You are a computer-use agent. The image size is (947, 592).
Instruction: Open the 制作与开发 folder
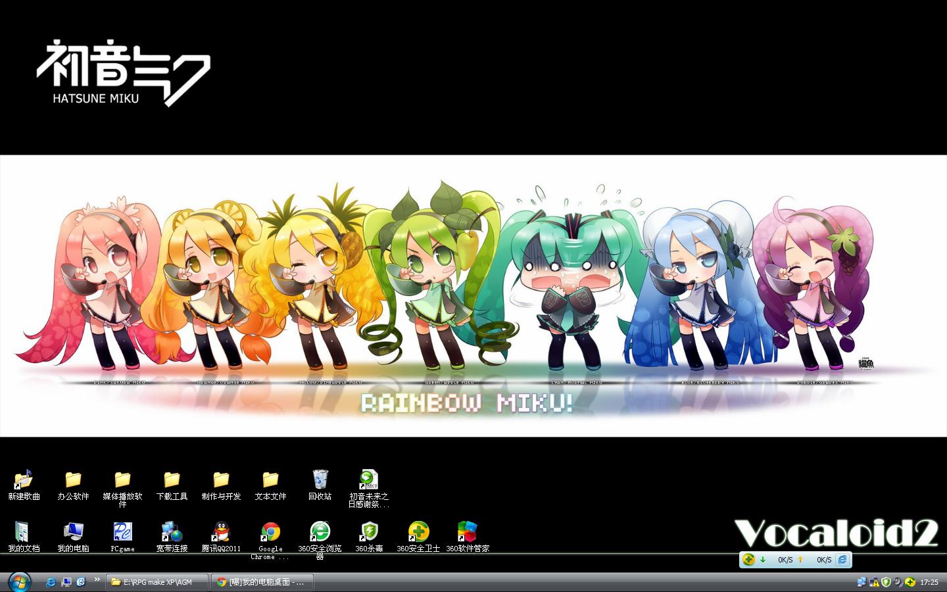(221, 485)
